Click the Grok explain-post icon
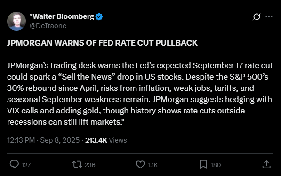The image size is (281, 176). point(257,16)
